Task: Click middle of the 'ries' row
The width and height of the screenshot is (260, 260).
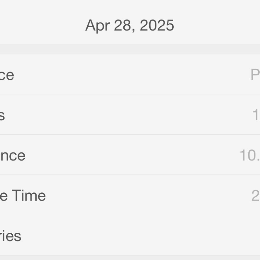Action: [130, 236]
